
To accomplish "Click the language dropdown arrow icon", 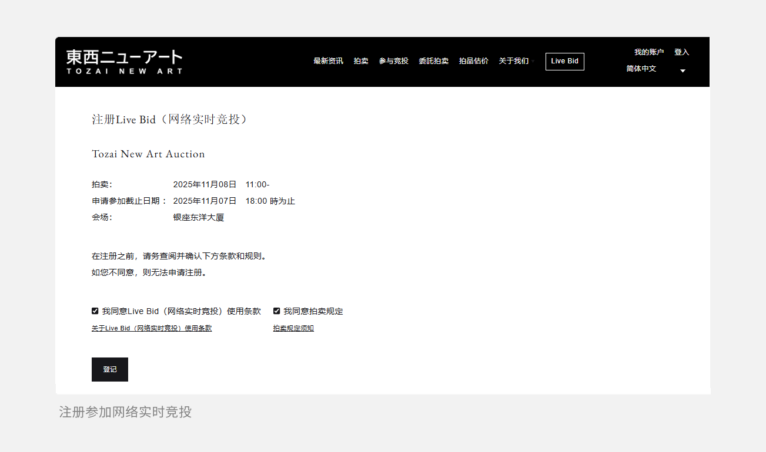I will click(683, 71).
